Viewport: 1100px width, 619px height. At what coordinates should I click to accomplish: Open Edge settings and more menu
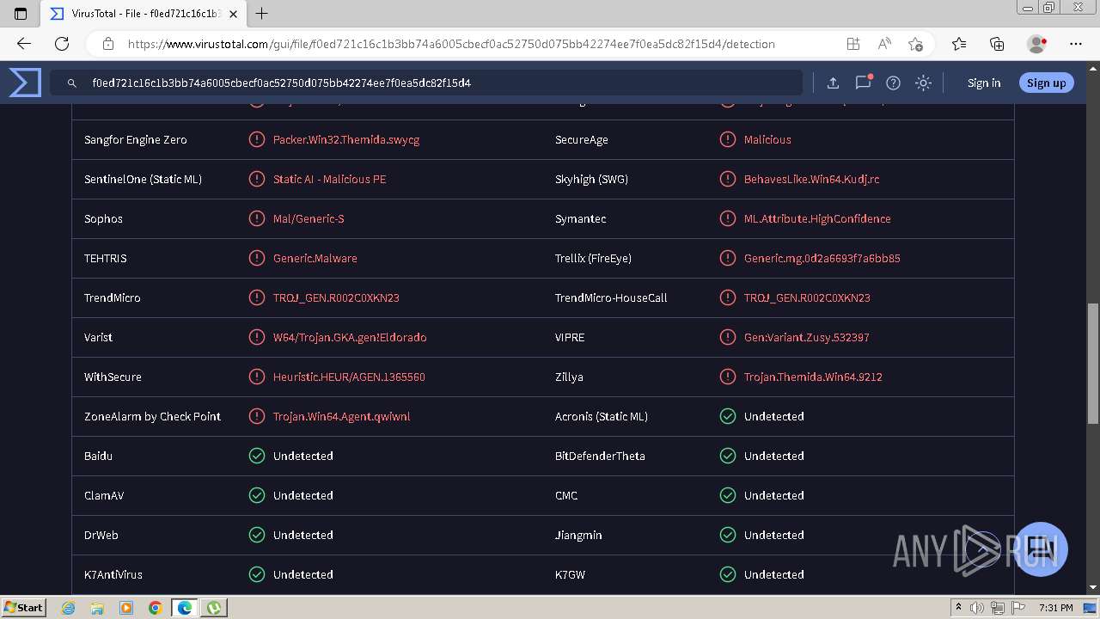pos(1076,44)
